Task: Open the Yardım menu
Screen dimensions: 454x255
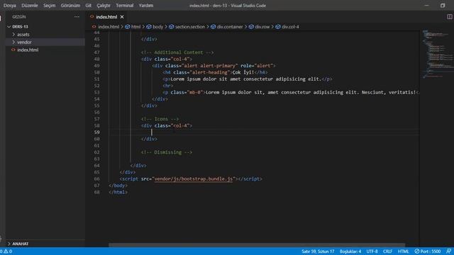Action: [x=146, y=6]
